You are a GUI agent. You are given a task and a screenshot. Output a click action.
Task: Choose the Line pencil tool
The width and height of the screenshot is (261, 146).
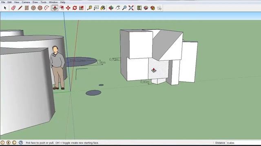pos(20,8)
